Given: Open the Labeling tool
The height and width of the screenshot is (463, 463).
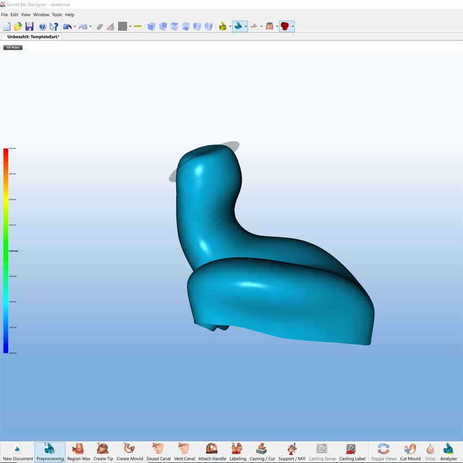Looking at the screenshot, I should pyautogui.click(x=237, y=451).
